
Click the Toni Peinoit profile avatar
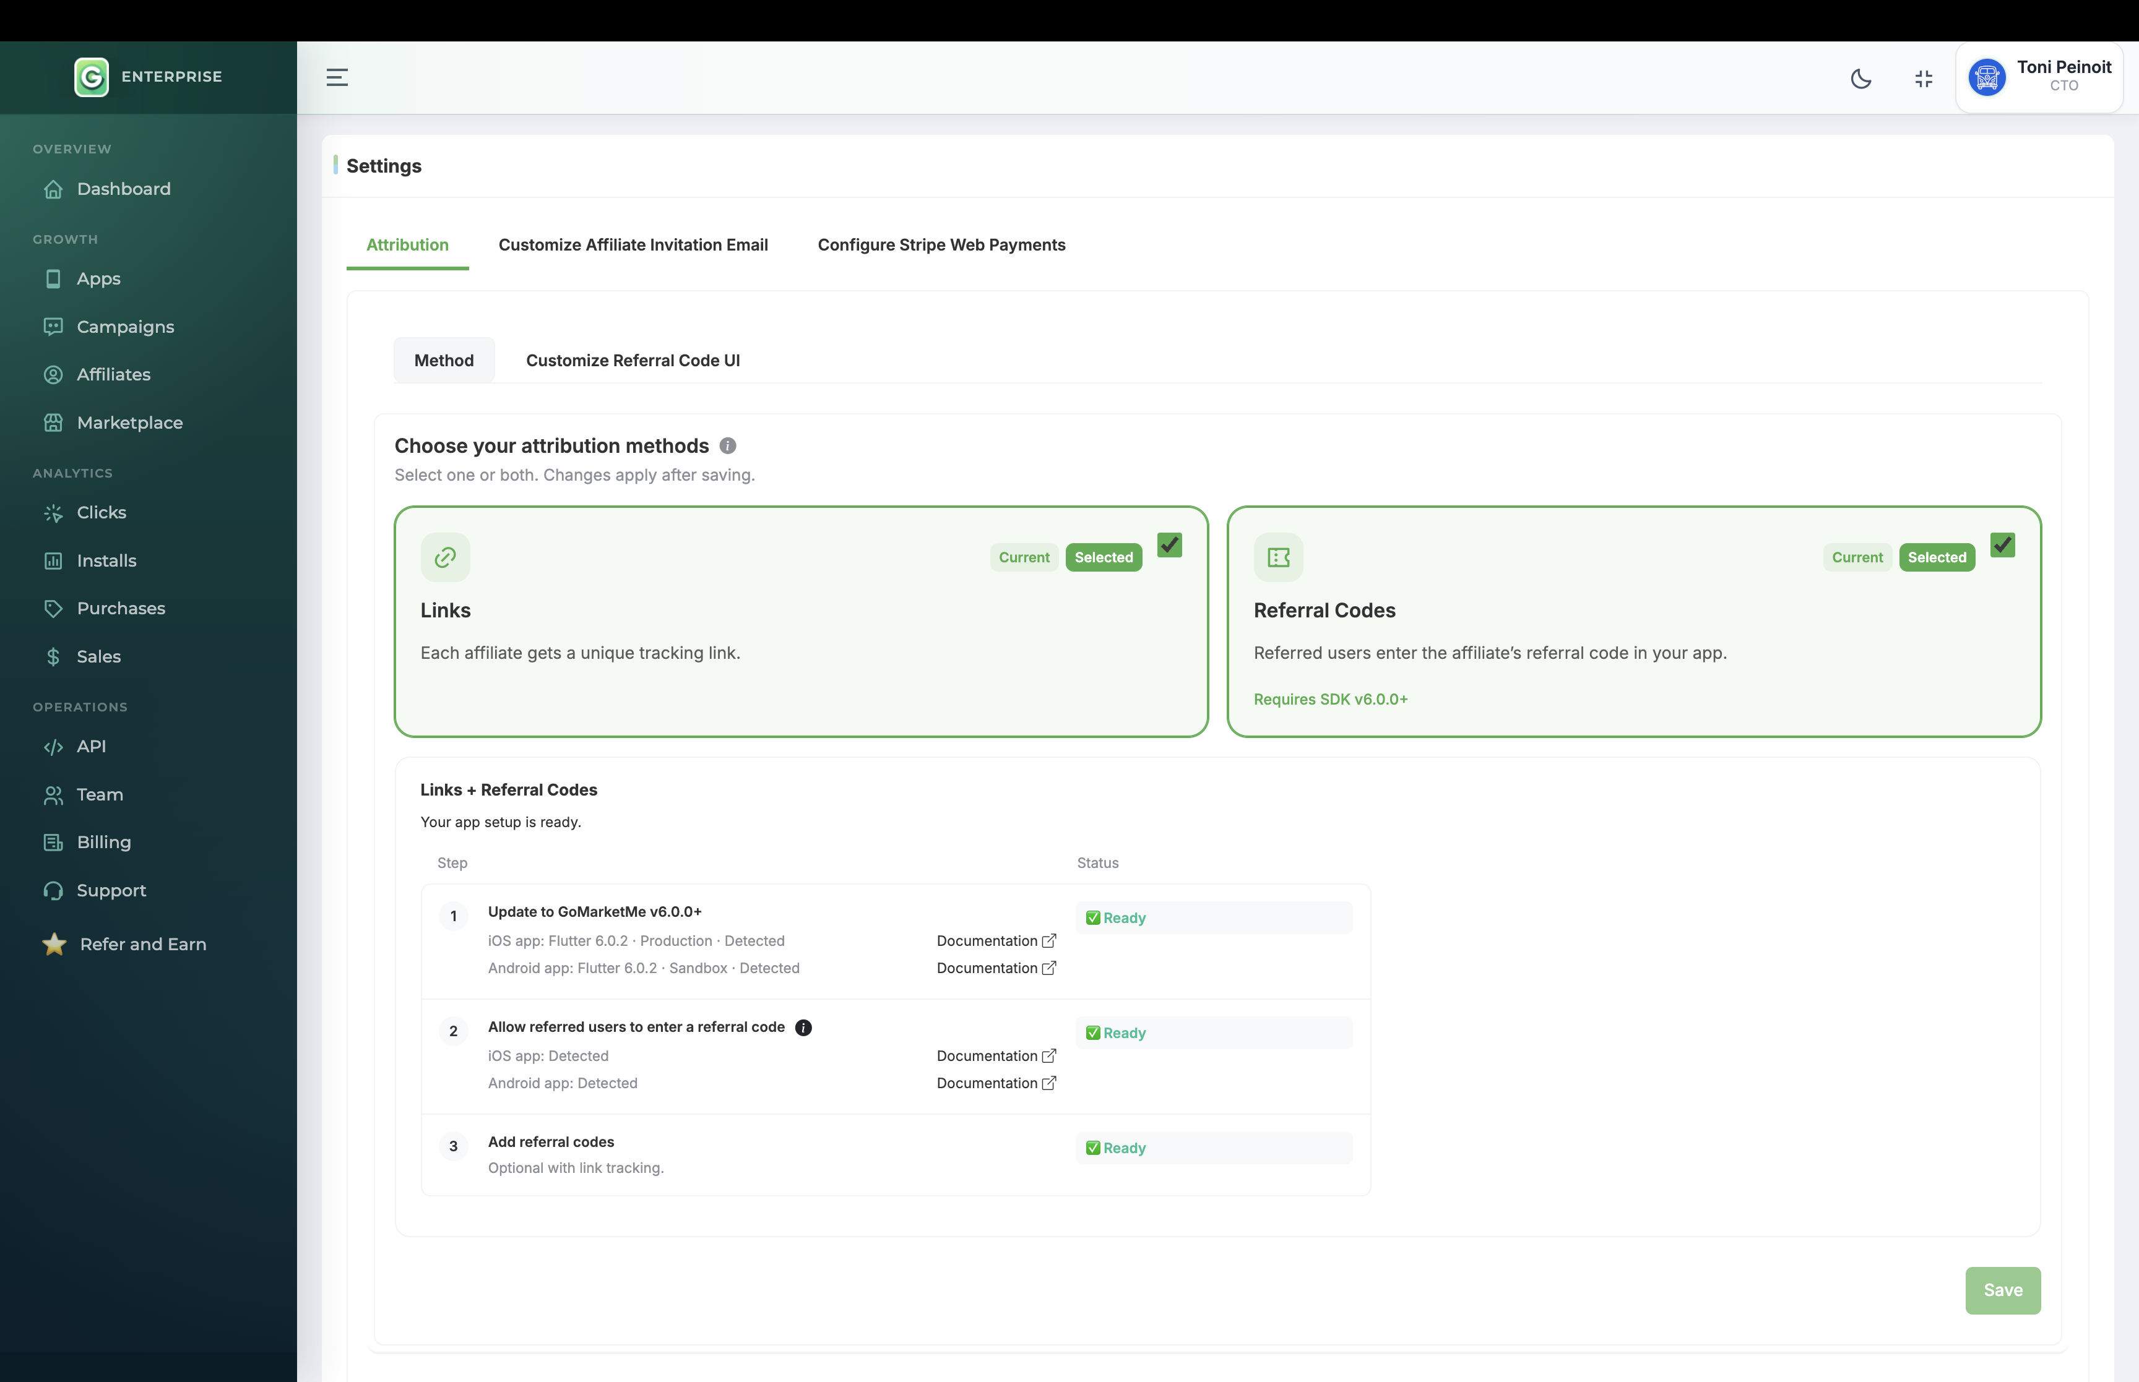[1986, 77]
